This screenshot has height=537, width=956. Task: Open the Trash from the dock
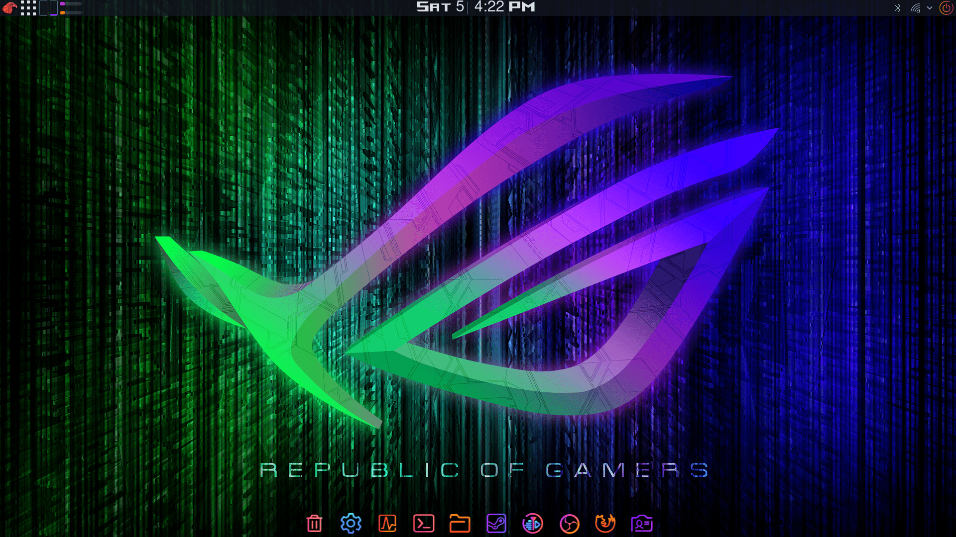(314, 524)
